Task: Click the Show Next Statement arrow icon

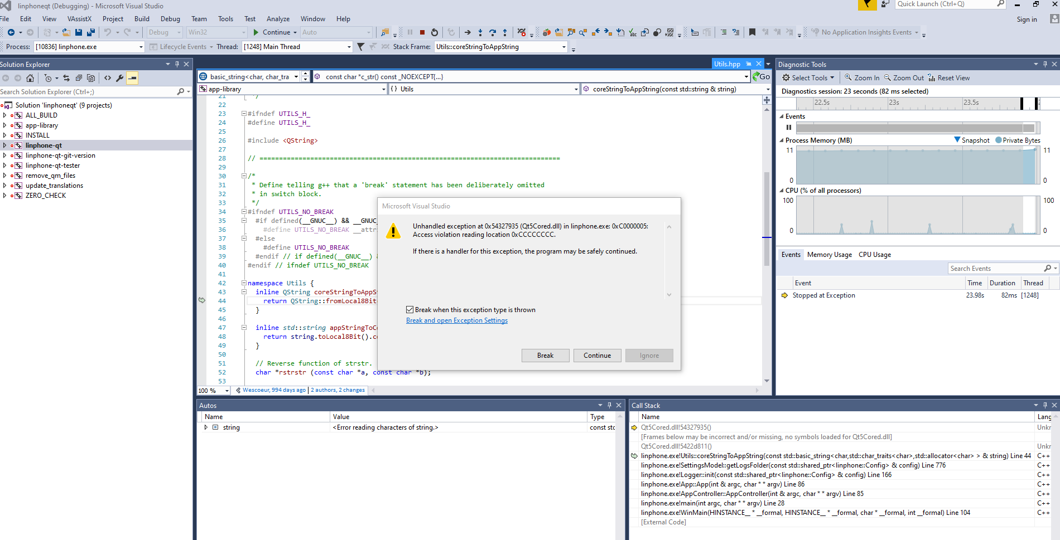Action: tap(468, 32)
